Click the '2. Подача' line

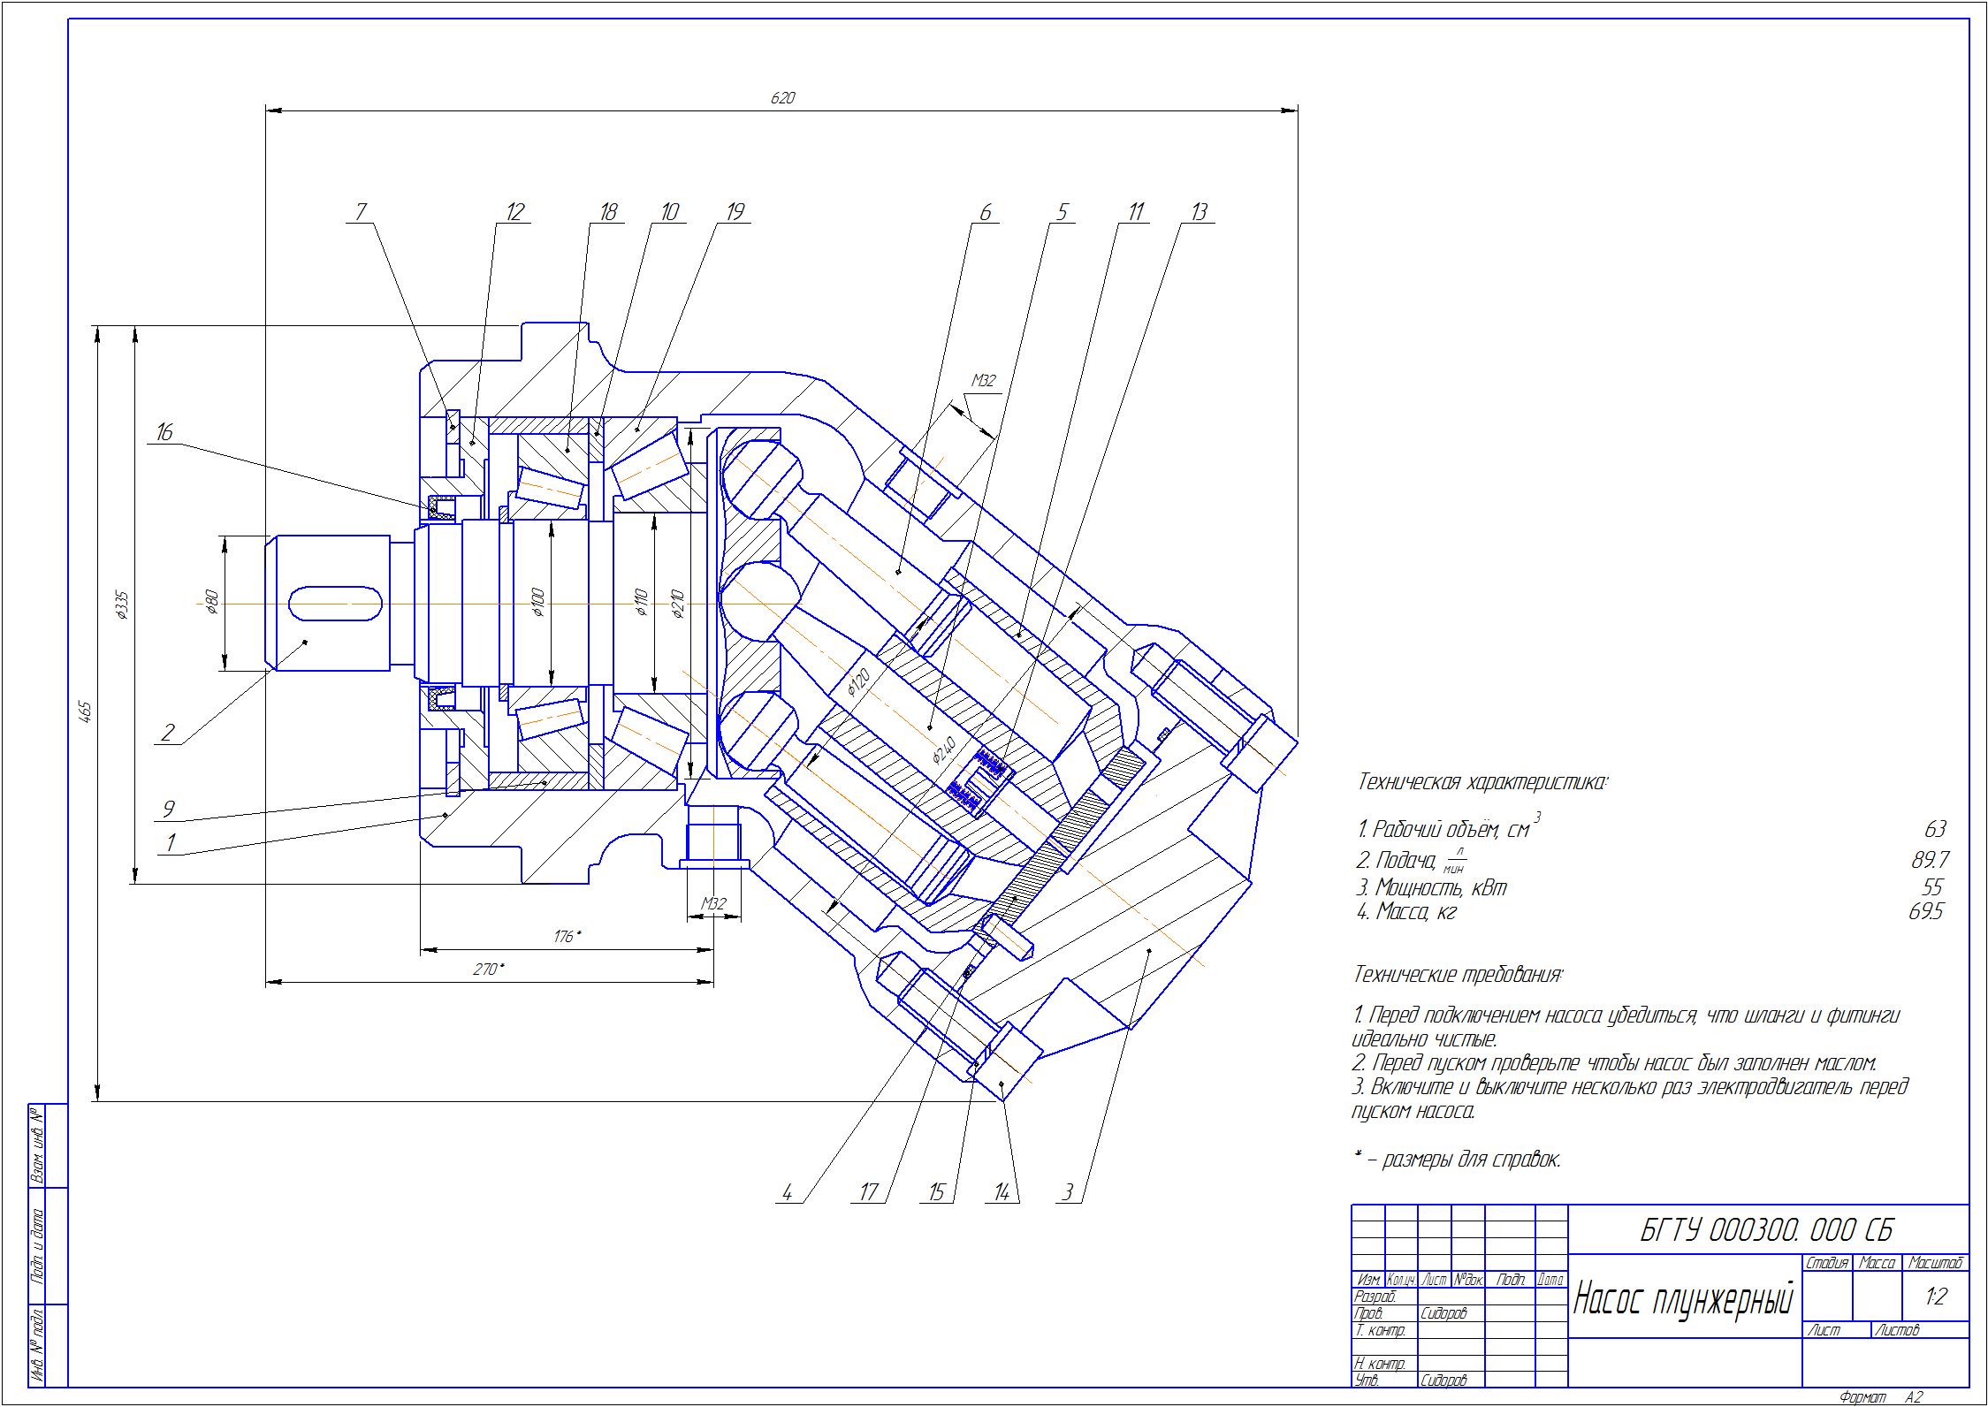pos(1412,859)
